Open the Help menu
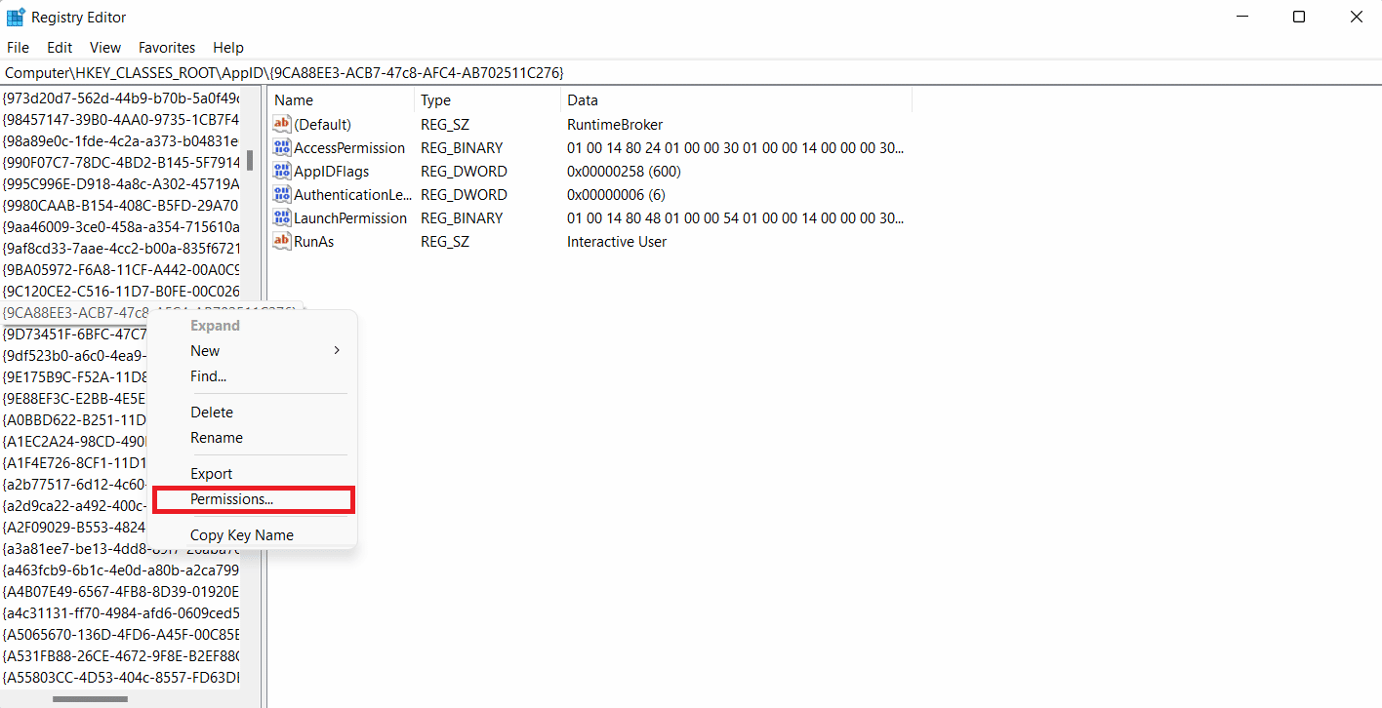Image resolution: width=1382 pixels, height=708 pixels. pyautogui.click(x=228, y=47)
